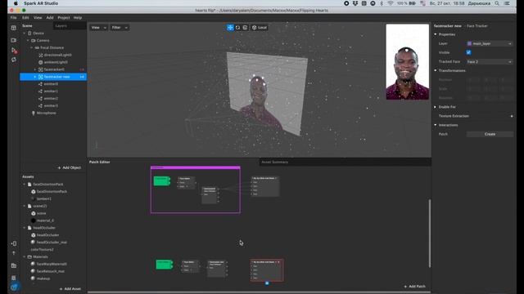Click the simulator preview of smiling man
The height and width of the screenshot is (294, 524).
[407, 62]
